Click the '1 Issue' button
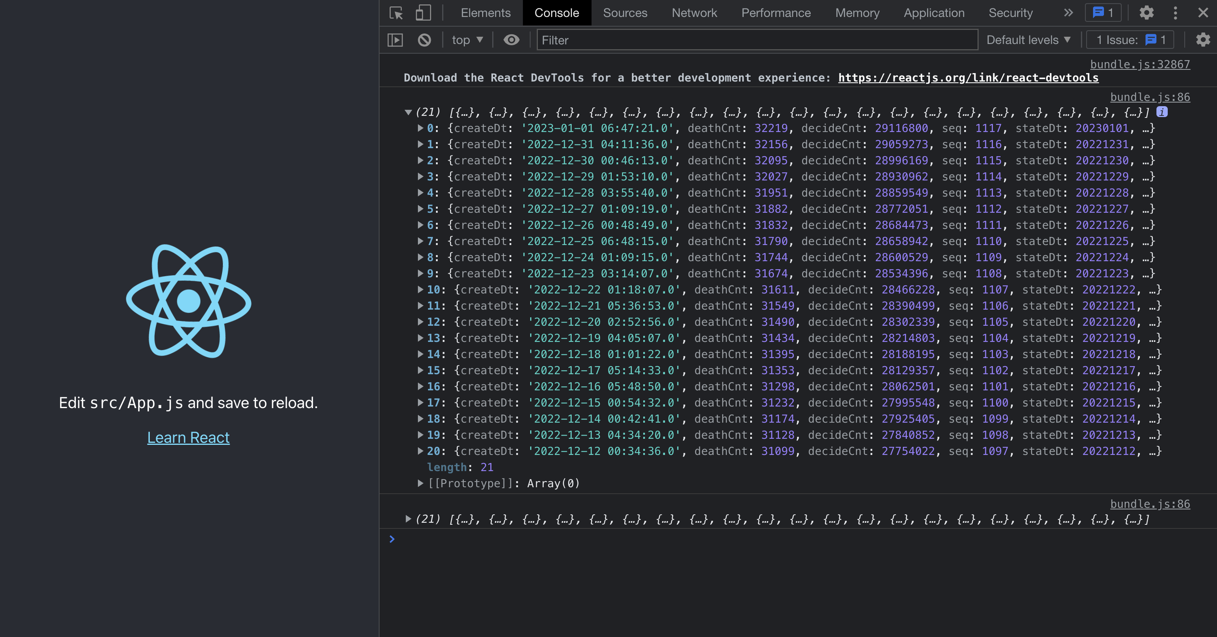Image resolution: width=1217 pixels, height=637 pixels. tap(1130, 40)
